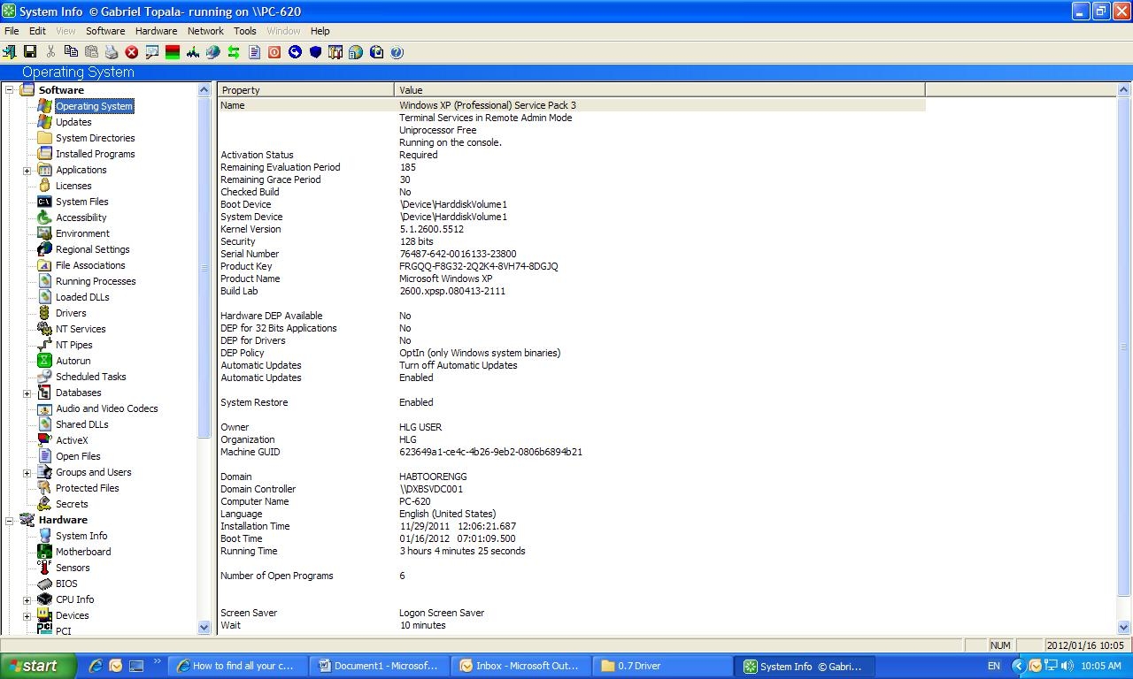Click the green waveform graph toolbar icon
Viewport: 1133px width, 679px height.
point(193,52)
